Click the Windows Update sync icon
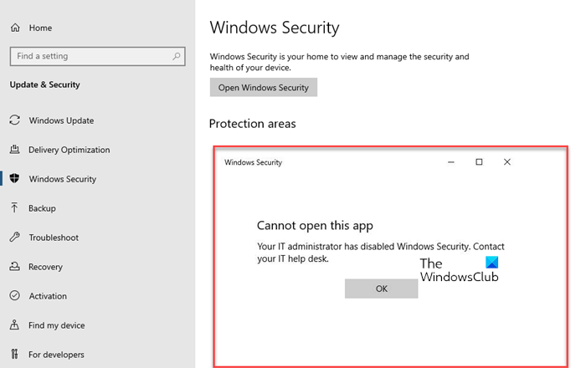Image resolution: width=586 pixels, height=368 pixels. (15, 120)
